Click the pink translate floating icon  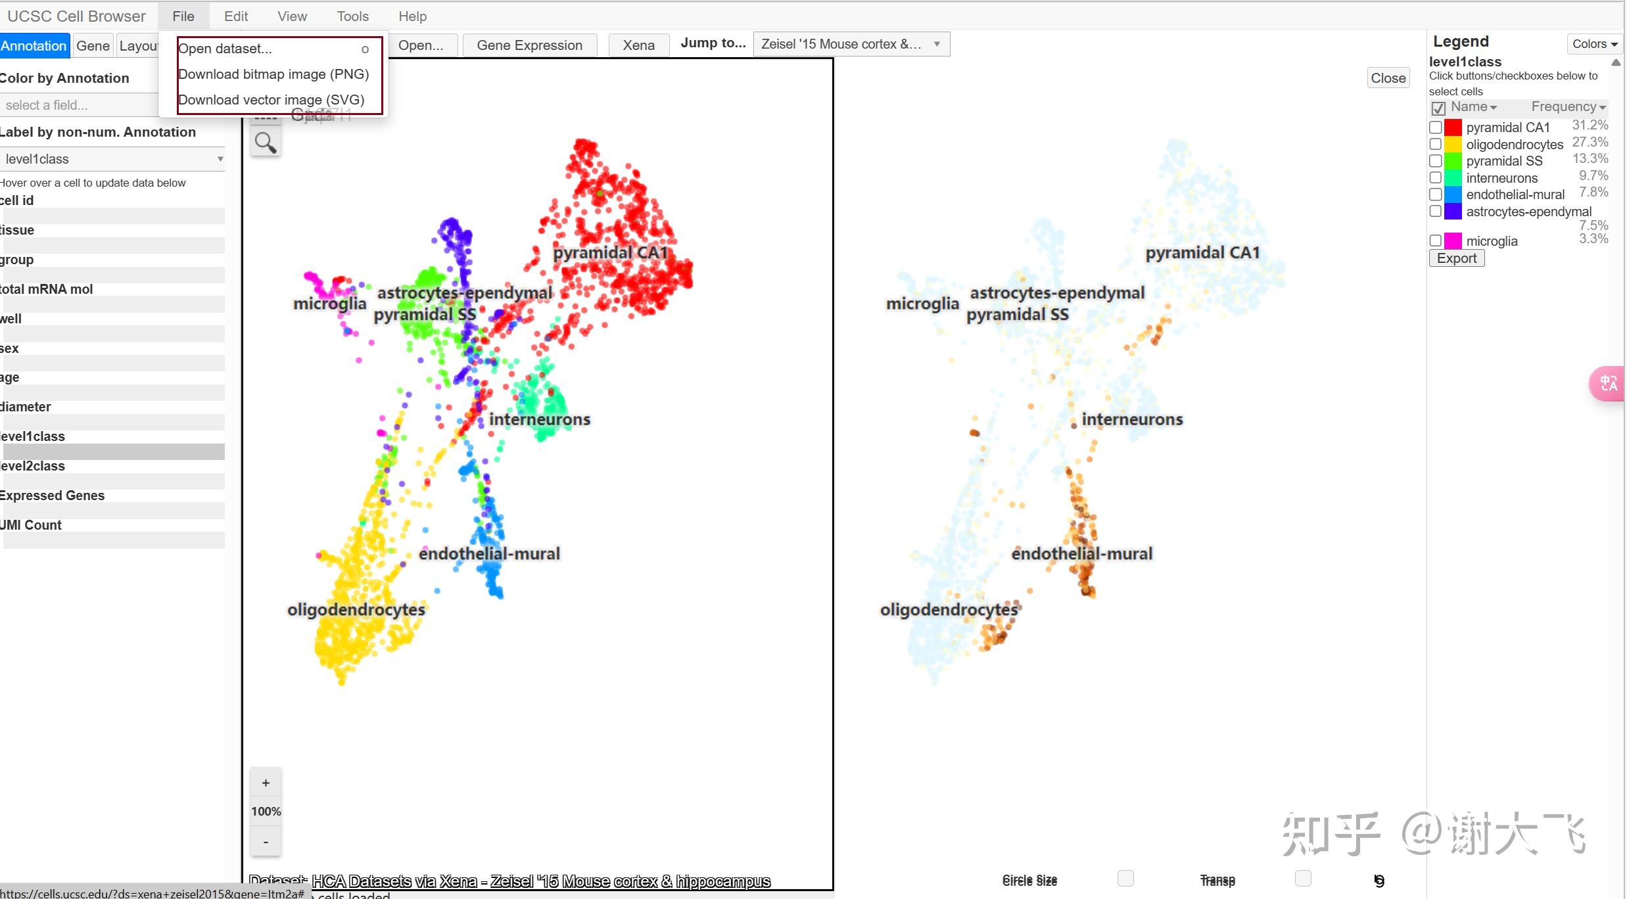(1608, 383)
